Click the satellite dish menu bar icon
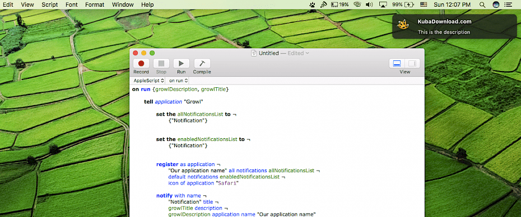 coord(323,4)
